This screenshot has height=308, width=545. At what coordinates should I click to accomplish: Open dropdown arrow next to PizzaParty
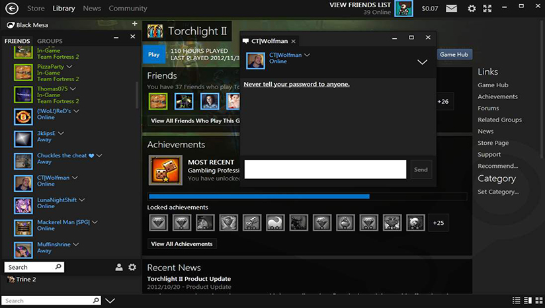[69, 67]
